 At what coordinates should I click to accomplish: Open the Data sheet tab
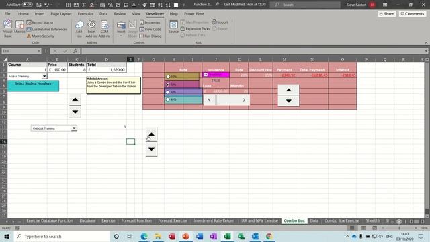(x=314, y=221)
